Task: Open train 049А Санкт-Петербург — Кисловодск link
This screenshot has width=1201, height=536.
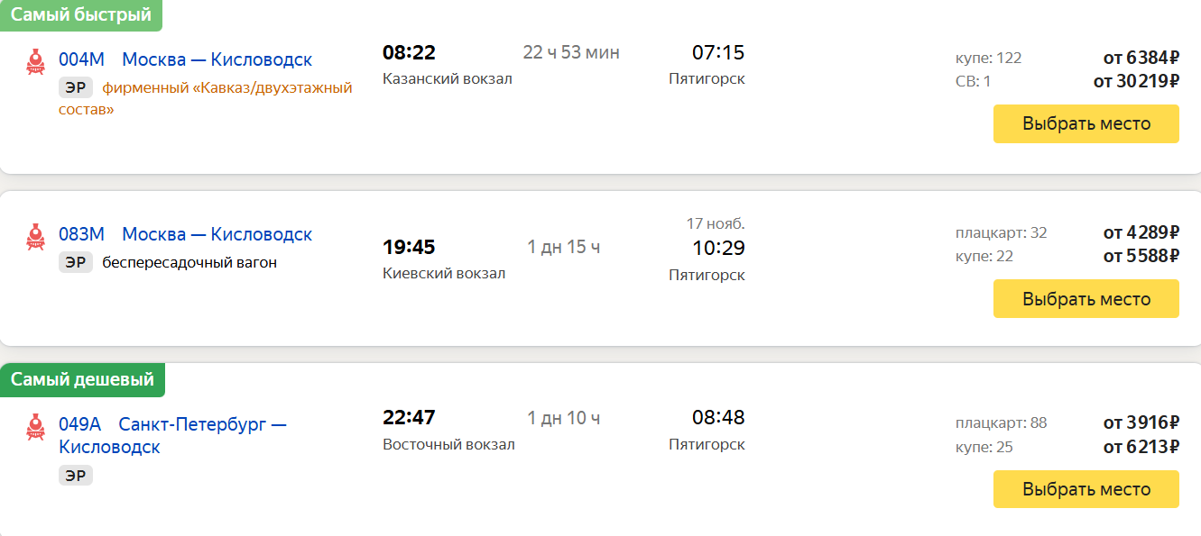Action: click(172, 435)
